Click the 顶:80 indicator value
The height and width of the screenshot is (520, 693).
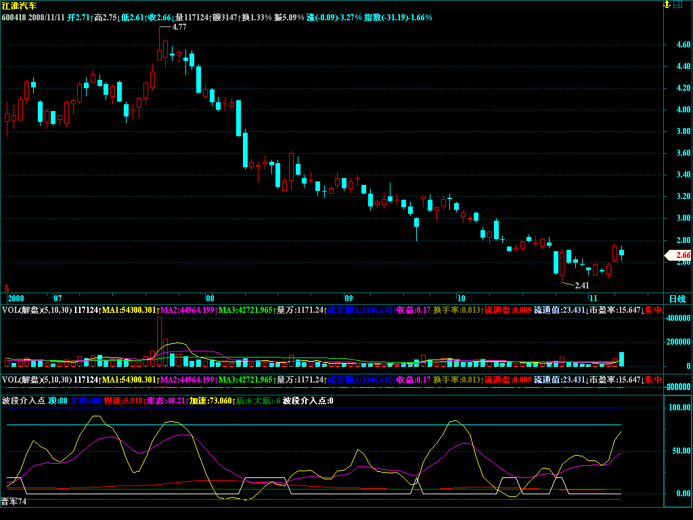58,401
